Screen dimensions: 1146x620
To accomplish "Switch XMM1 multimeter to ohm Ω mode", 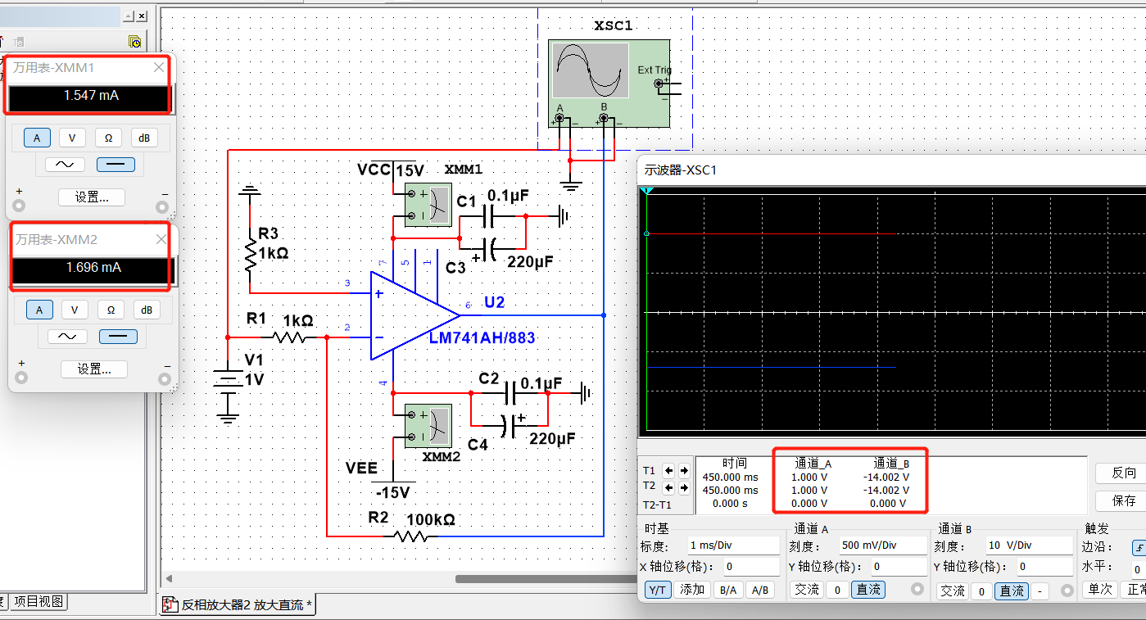I will [x=108, y=138].
